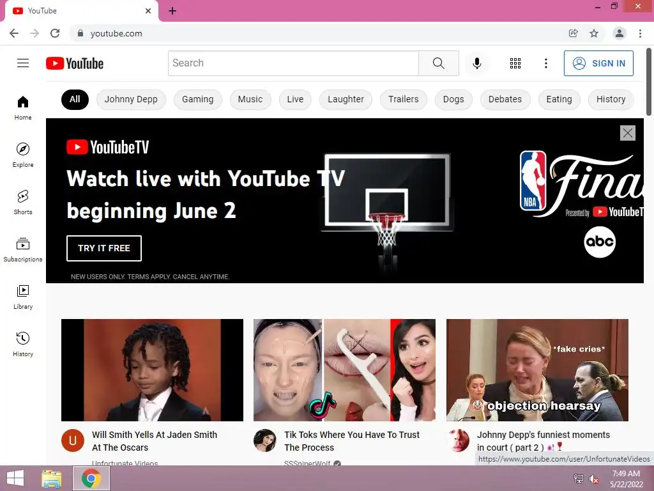Select the Gaming filter chip
This screenshot has height=491, width=654.
click(x=198, y=99)
